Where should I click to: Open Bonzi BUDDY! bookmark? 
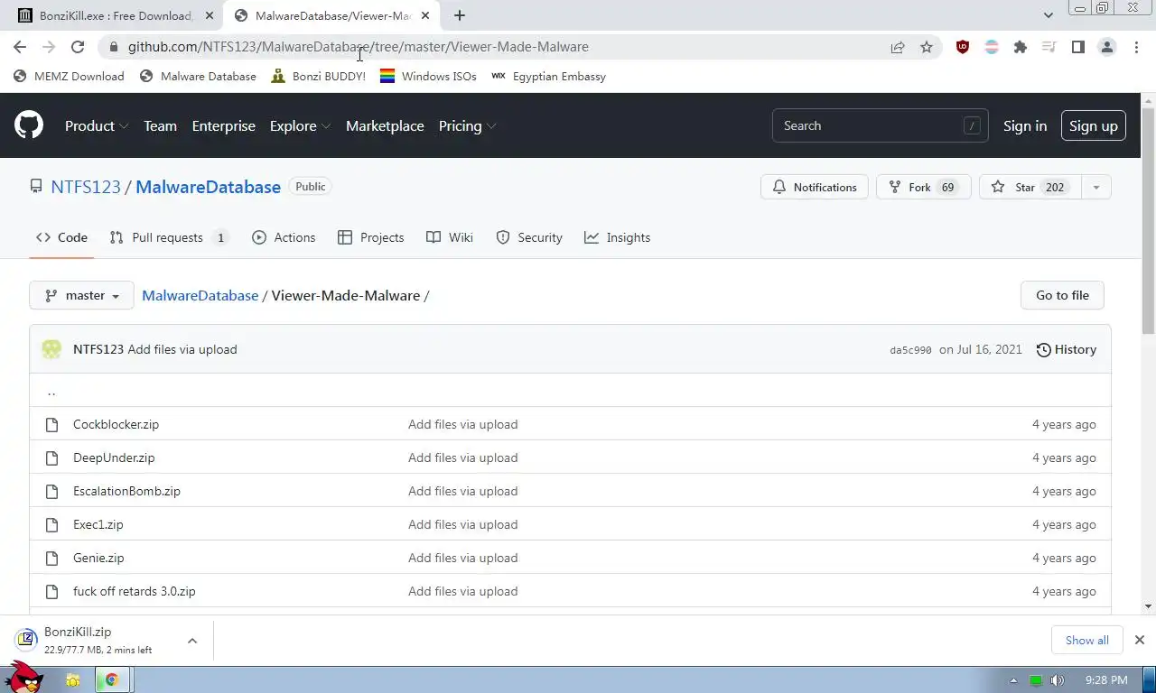click(319, 77)
